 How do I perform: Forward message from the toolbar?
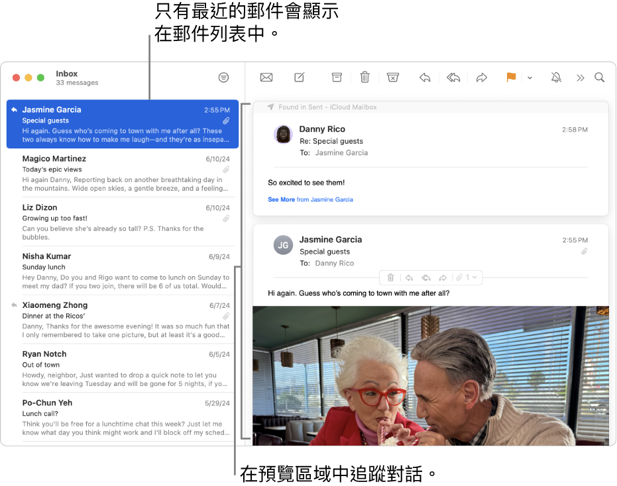(482, 77)
